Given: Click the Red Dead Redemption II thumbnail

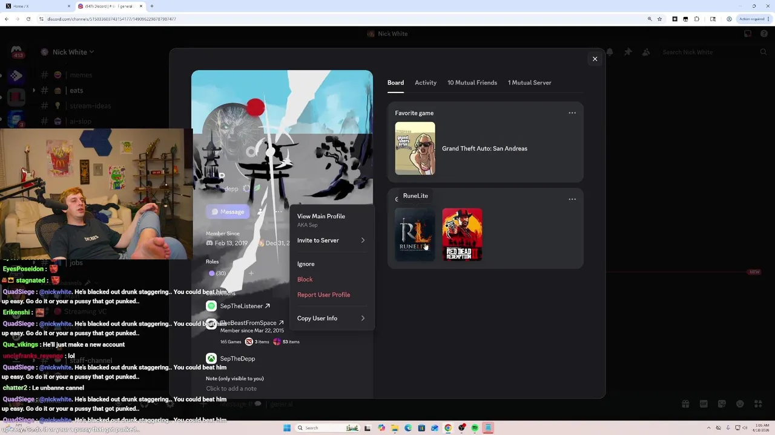Looking at the screenshot, I should [462, 234].
